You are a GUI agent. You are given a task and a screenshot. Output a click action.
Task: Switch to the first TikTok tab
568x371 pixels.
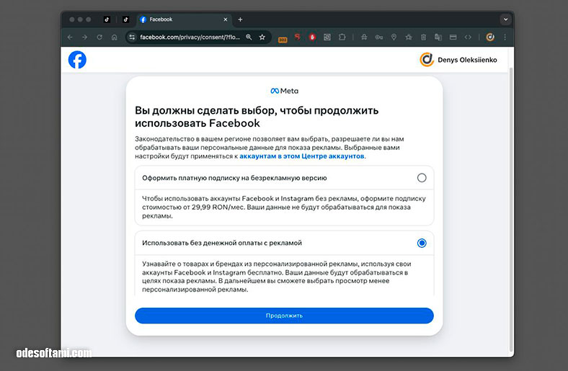(x=107, y=19)
